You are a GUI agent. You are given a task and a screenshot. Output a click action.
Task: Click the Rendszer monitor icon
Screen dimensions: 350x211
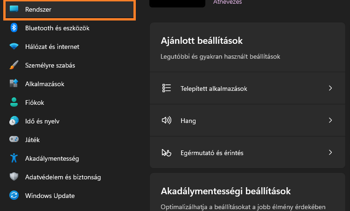coord(14,9)
